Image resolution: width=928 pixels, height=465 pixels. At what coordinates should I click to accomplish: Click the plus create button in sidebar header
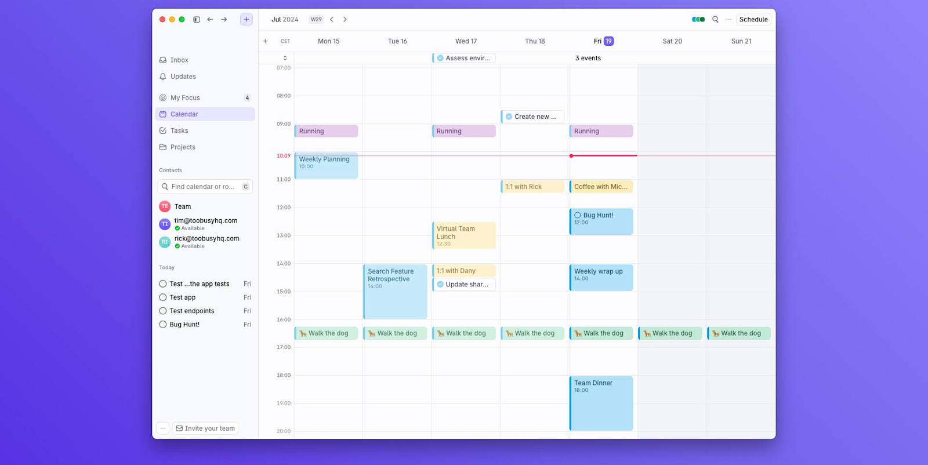[246, 19]
